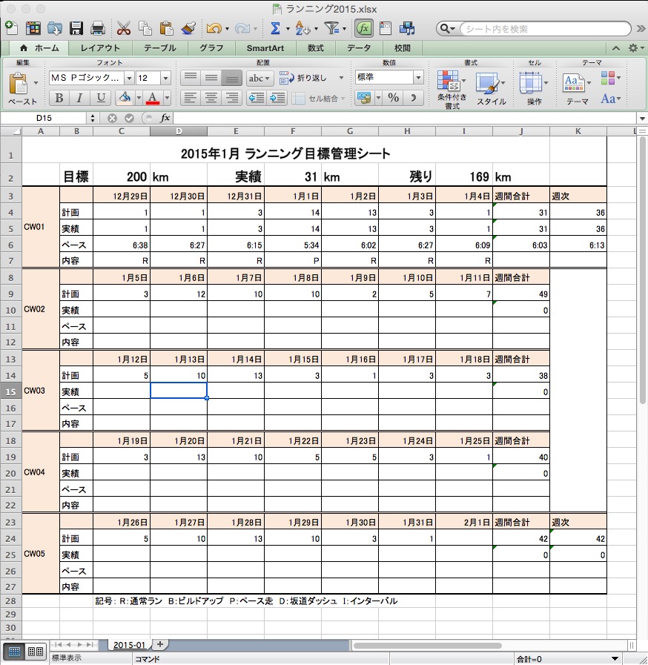Click the red font color swatch
This screenshot has height=665, width=648.
153,98
